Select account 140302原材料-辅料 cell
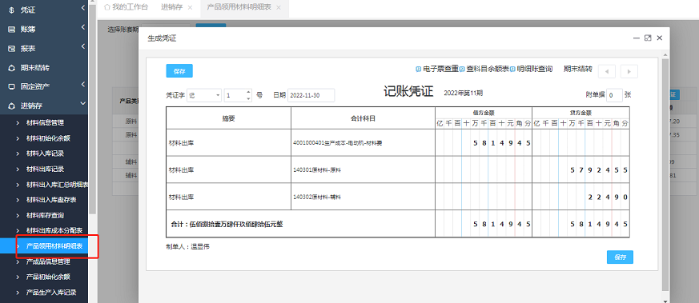Viewport: 699px width, 303px height. (363, 196)
